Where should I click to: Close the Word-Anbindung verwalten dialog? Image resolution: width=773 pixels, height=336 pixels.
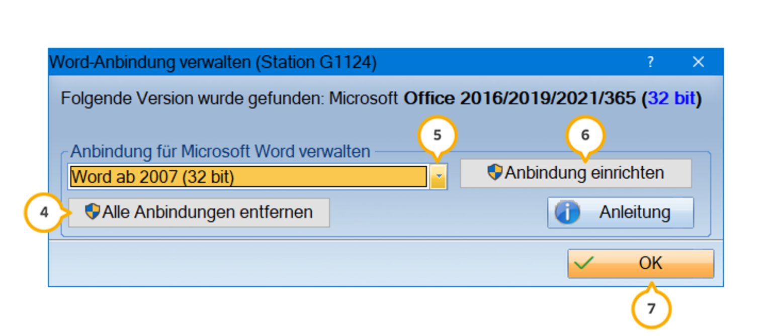click(698, 62)
